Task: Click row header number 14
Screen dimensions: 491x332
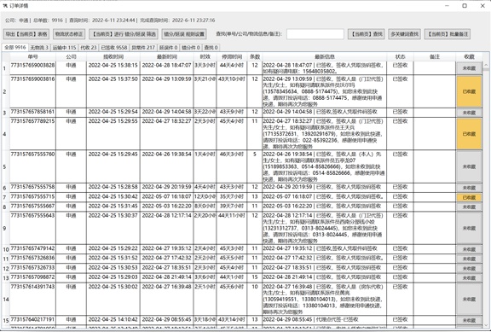Action: coord(6,299)
